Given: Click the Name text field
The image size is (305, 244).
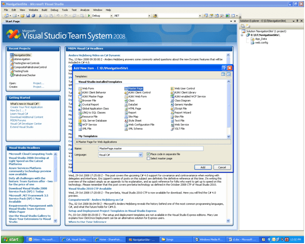Looking at the screenshot, I should click(x=151, y=148).
